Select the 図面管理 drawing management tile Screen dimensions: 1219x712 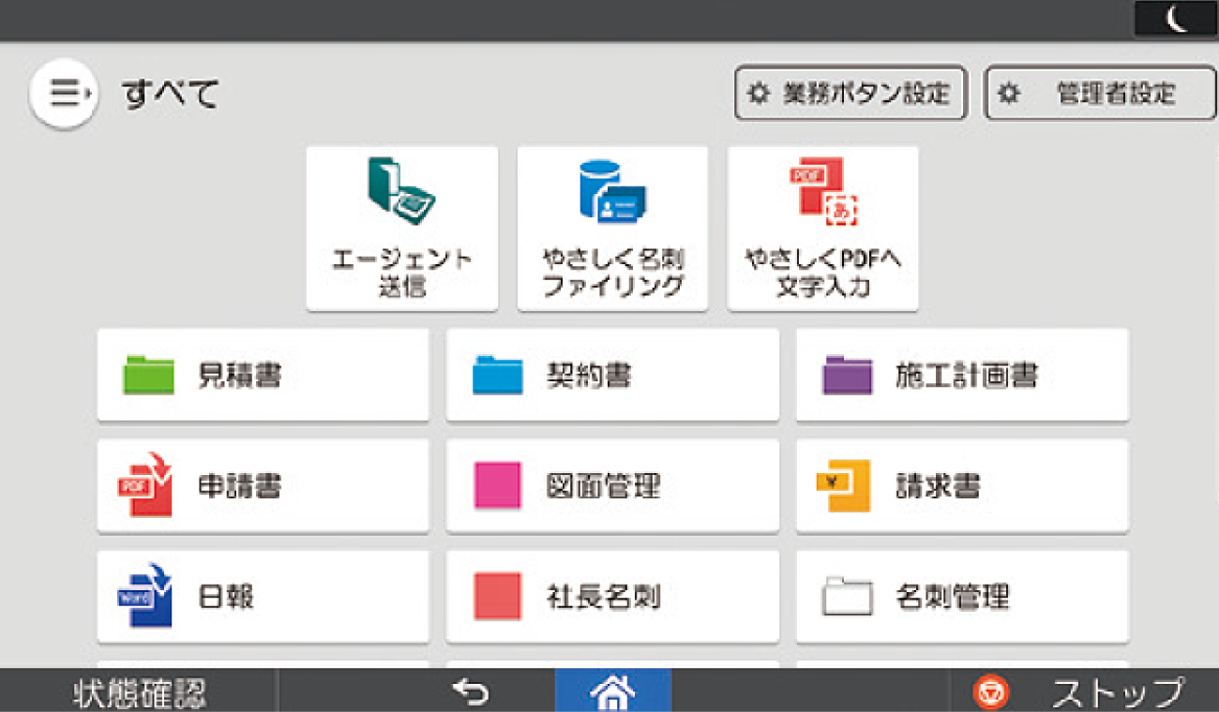612,485
